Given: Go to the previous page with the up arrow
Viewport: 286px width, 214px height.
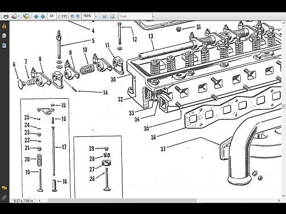Looking at the screenshot, I should pos(36,17).
